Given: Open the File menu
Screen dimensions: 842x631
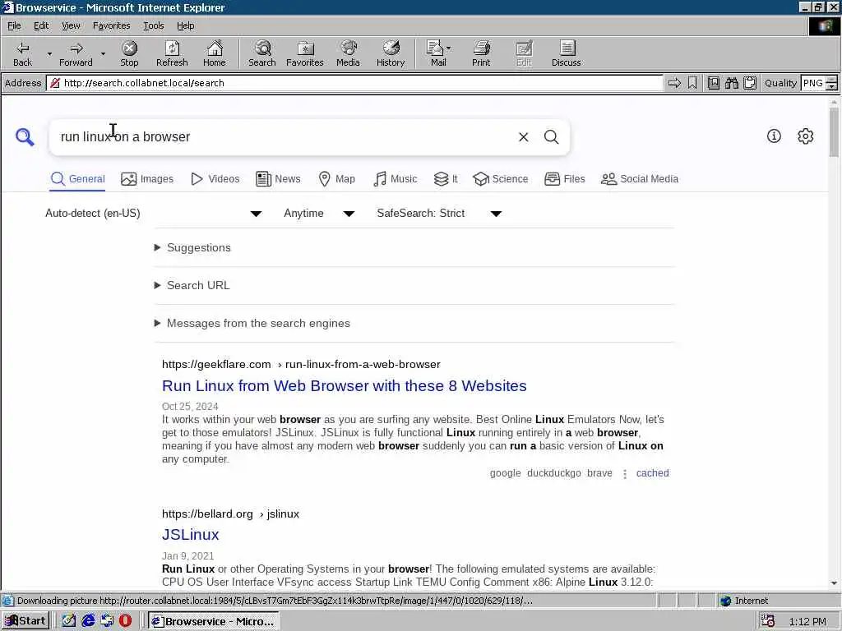Looking at the screenshot, I should pos(14,25).
